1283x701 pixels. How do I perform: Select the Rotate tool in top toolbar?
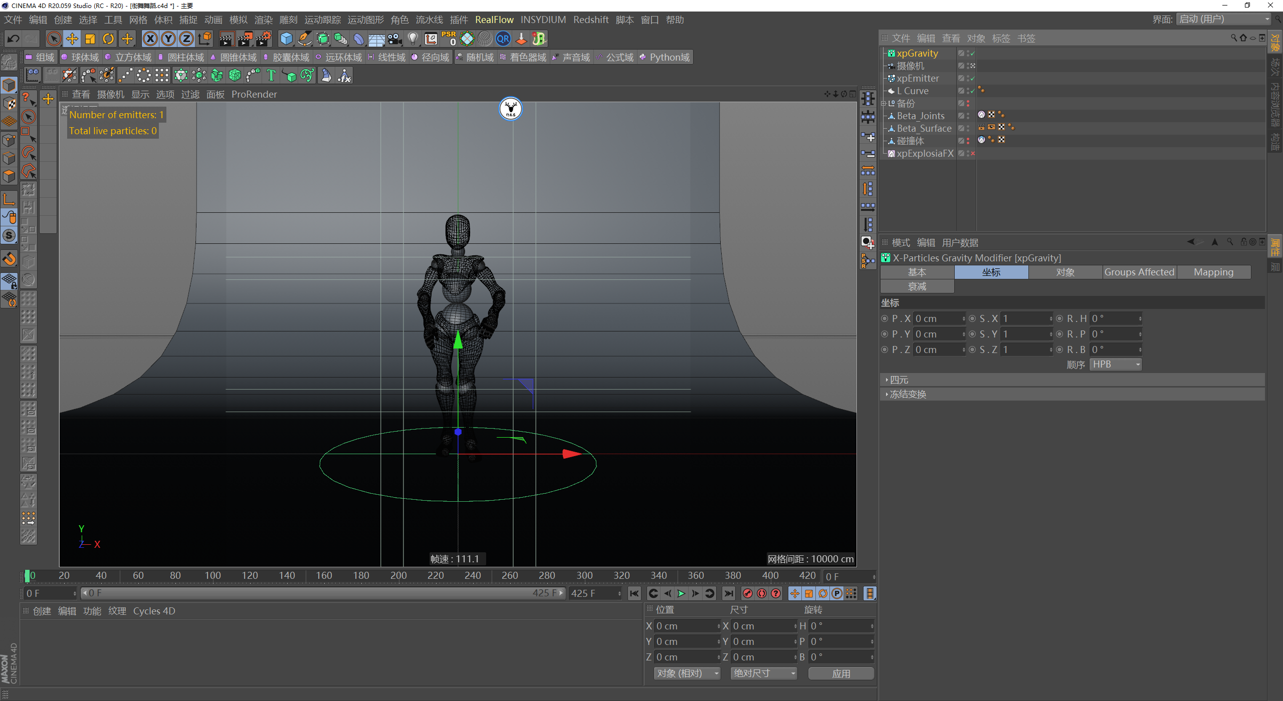pyautogui.click(x=108, y=39)
